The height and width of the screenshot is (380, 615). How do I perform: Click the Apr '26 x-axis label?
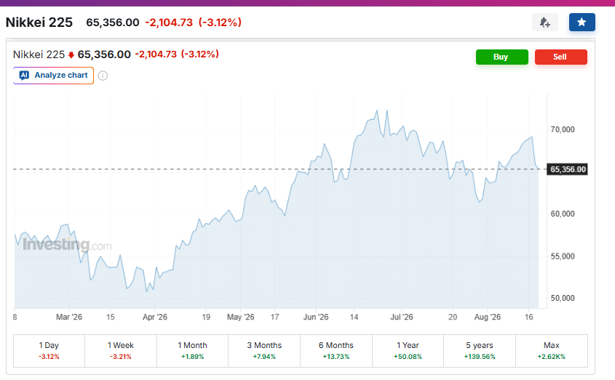click(155, 317)
